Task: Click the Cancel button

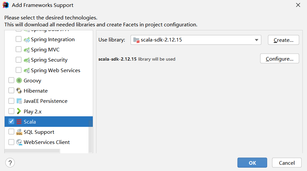Action: coord(287,162)
